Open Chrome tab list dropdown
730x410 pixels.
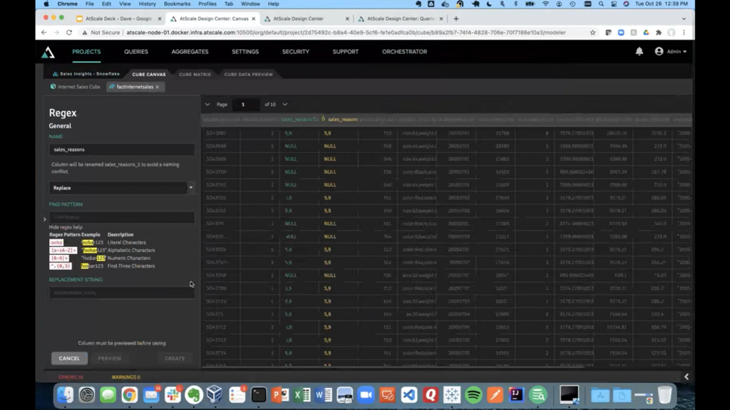[684, 19]
